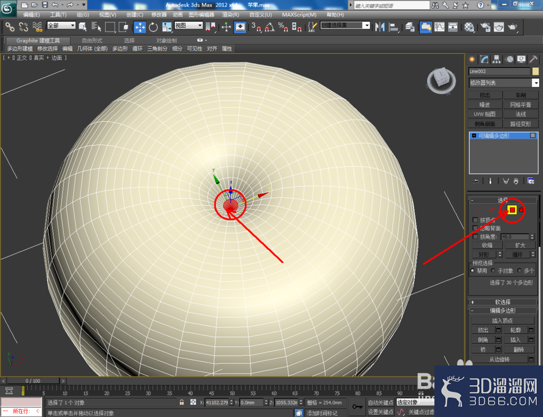This screenshot has width=543, height=417.
Task: Click the Select and Manipulate tool
Action: [226, 27]
